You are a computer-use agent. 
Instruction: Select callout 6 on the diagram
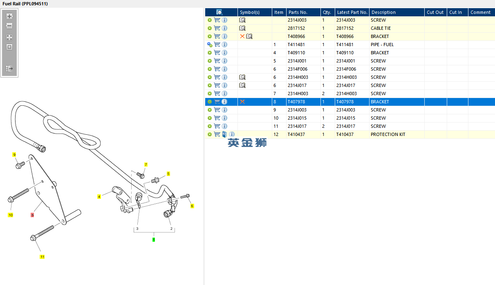coord(192,206)
